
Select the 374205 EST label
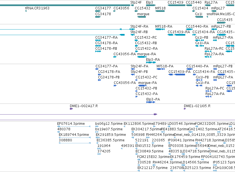point(104,151)
